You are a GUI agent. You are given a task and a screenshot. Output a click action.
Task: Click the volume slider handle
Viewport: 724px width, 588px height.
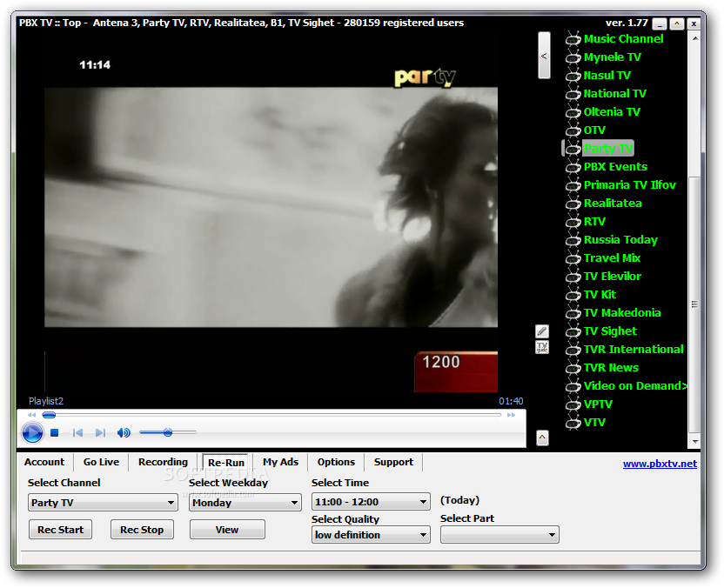pos(168,432)
